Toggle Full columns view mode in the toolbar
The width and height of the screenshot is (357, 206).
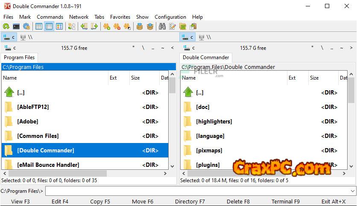click(49, 26)
